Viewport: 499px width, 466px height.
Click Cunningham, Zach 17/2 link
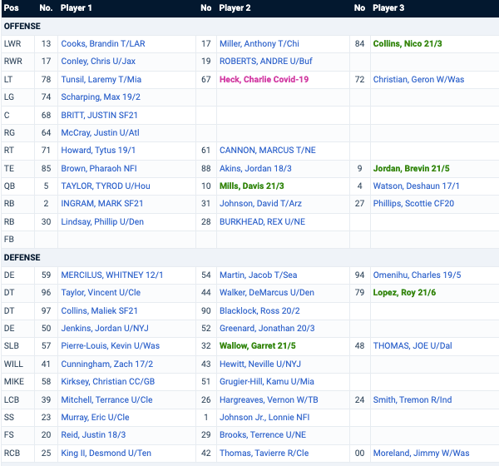tap(107, 364)
